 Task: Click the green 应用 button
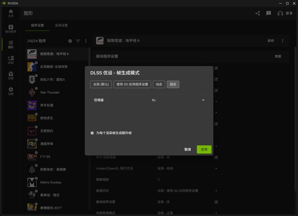[204, 149]
